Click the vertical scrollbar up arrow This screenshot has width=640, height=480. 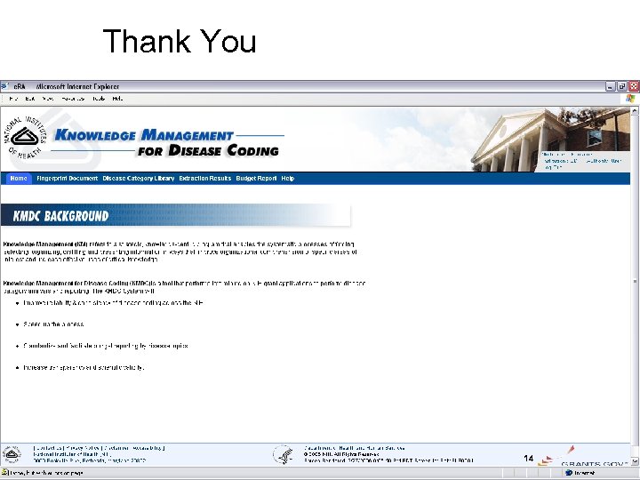(635, 110)
